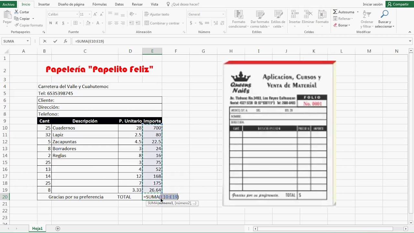The image size is (414, 233).
Task: Toggle underline S button
Action: coord(63,23)
